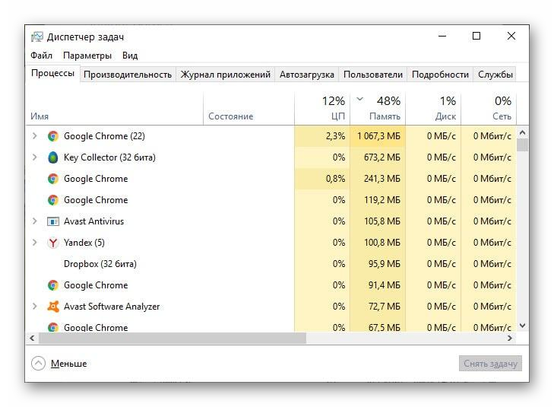Click the Key Collector process icon
Screen dimensions: 554x407
pyautogui.click(x=53, y=157)
